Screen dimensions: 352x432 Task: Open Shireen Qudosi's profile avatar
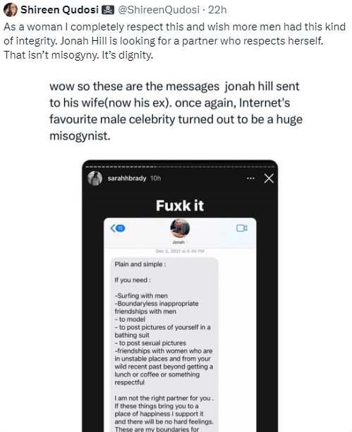(10, 10)
